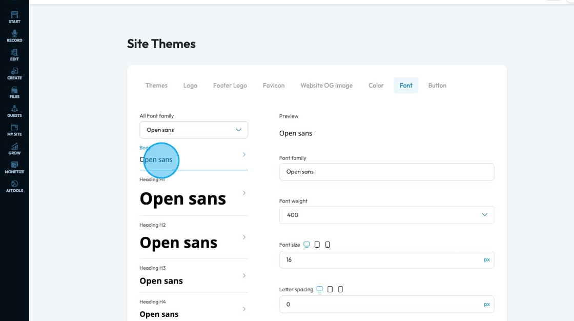Image resolution: width=574 pixels, height=321 pixels.
Task: Expand the Body font row chevron
Action: (244, 154)
